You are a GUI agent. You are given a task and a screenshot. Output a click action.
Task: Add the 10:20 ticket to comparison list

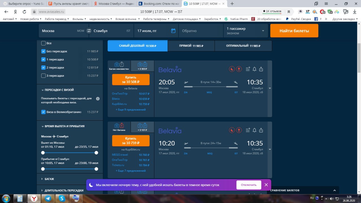(248, 130)
